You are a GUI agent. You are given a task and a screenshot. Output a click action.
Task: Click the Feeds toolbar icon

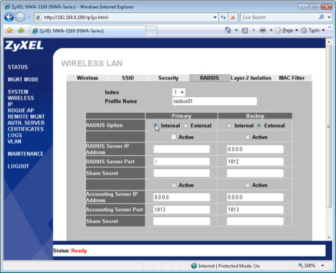coord(245,30)
